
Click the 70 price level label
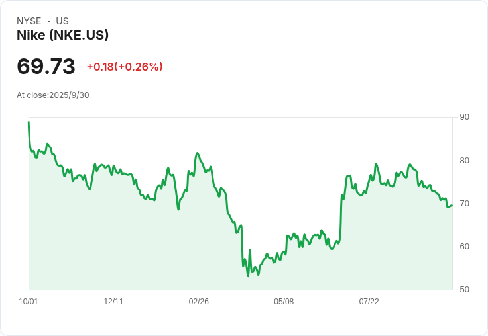[x=464, y=204]
